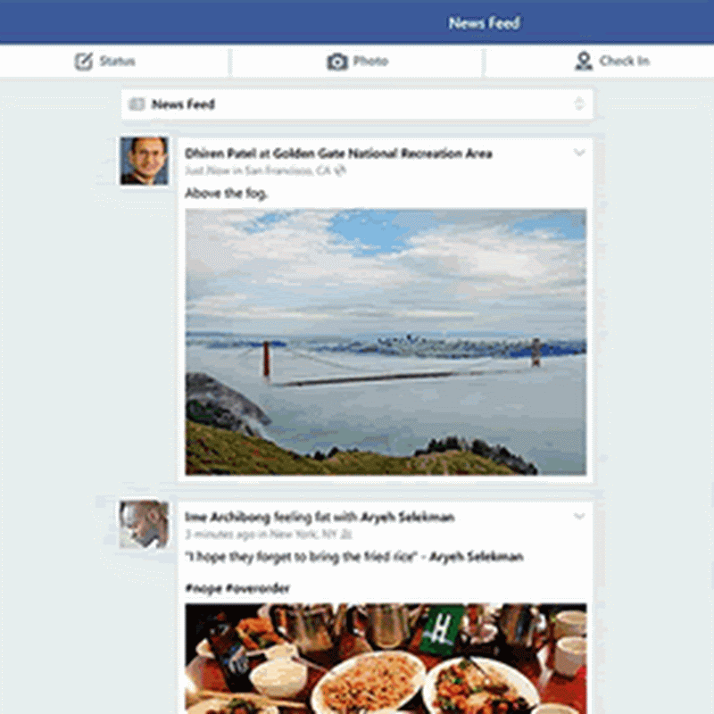This screenshot has width=714, height=714.
Task: Click the News Feed list icon in selector
Action: click(137, 104)
